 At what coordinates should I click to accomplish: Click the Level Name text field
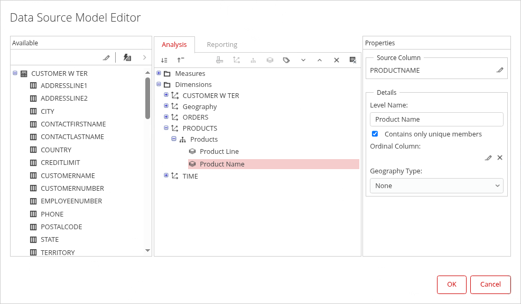pos(436,120)
